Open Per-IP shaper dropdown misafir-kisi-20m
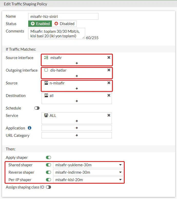This screenshot has height=199, width=177. (x=88, y=180)
